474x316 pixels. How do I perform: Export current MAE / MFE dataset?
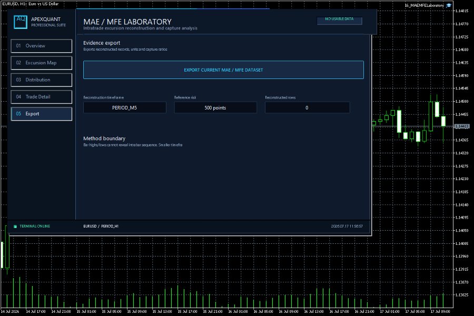coord(223,70)
